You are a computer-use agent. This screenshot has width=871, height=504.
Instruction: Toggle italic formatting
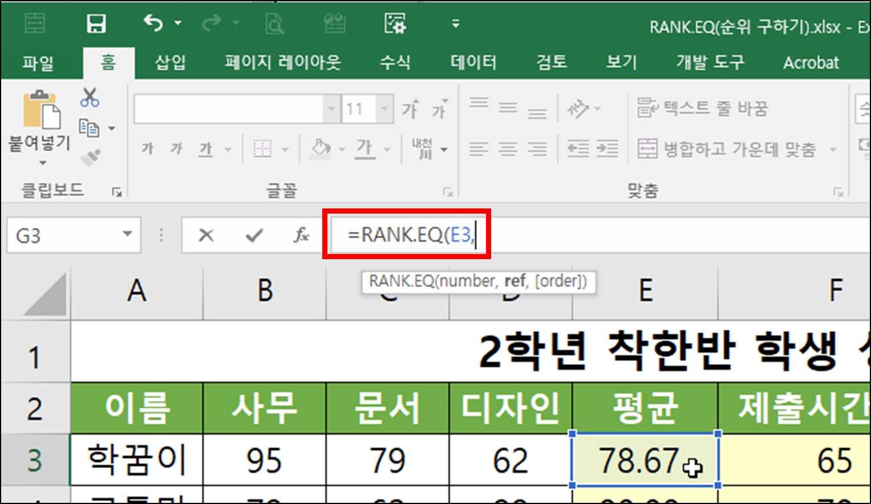coord(176,149)
